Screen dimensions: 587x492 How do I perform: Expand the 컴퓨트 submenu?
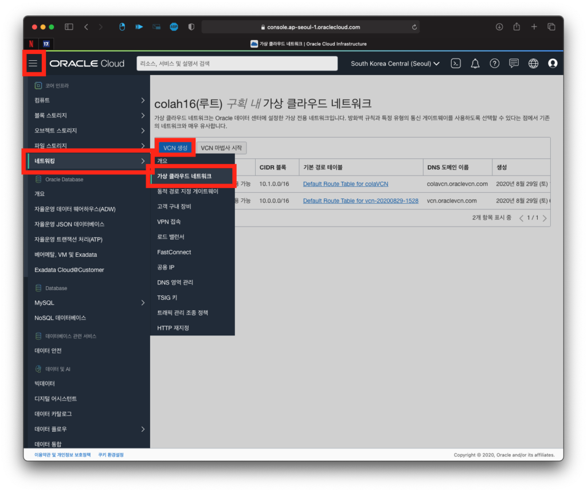coord(143,100)
